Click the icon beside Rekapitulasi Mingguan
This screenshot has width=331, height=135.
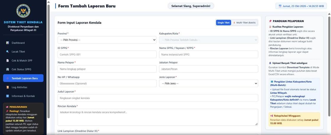(272, 116)
